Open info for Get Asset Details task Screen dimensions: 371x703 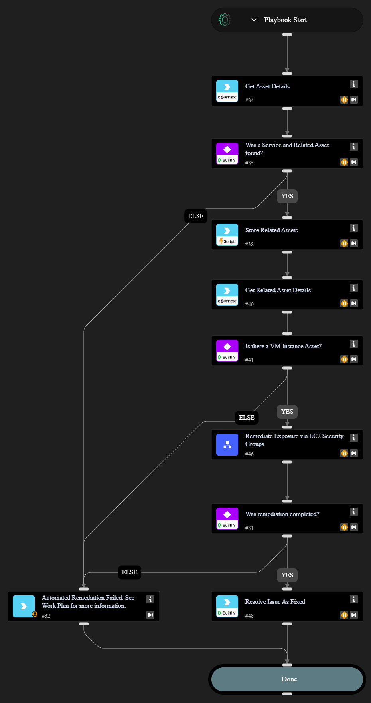click(354, 84)
